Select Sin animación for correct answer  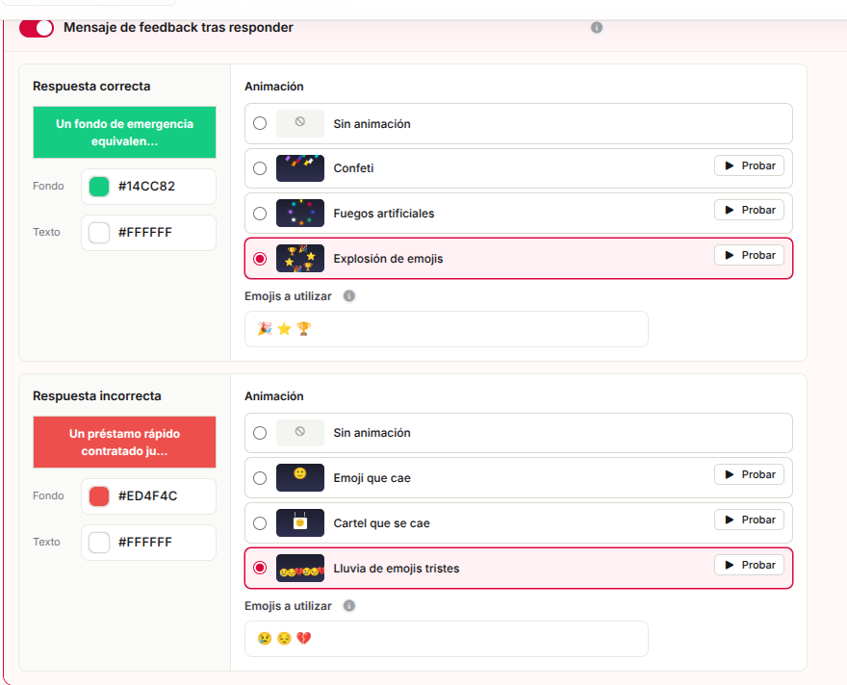pyautogui.click(x=260, y=123)
